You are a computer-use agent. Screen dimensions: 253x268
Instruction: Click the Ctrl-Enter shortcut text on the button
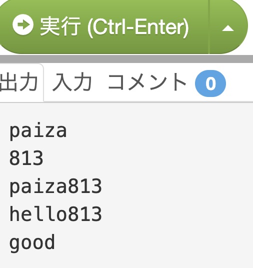coord(138,27)
